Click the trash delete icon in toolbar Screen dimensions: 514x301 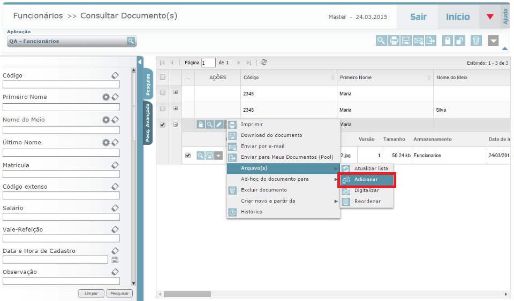click(476, 41)
